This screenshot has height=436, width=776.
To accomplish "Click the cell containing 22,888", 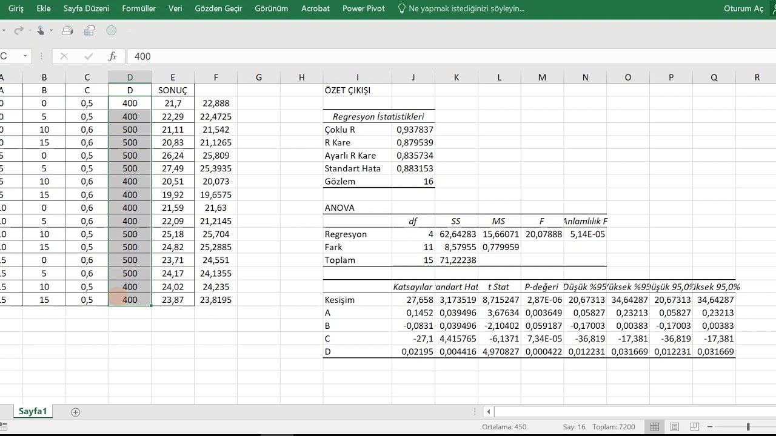I will 216,104.
